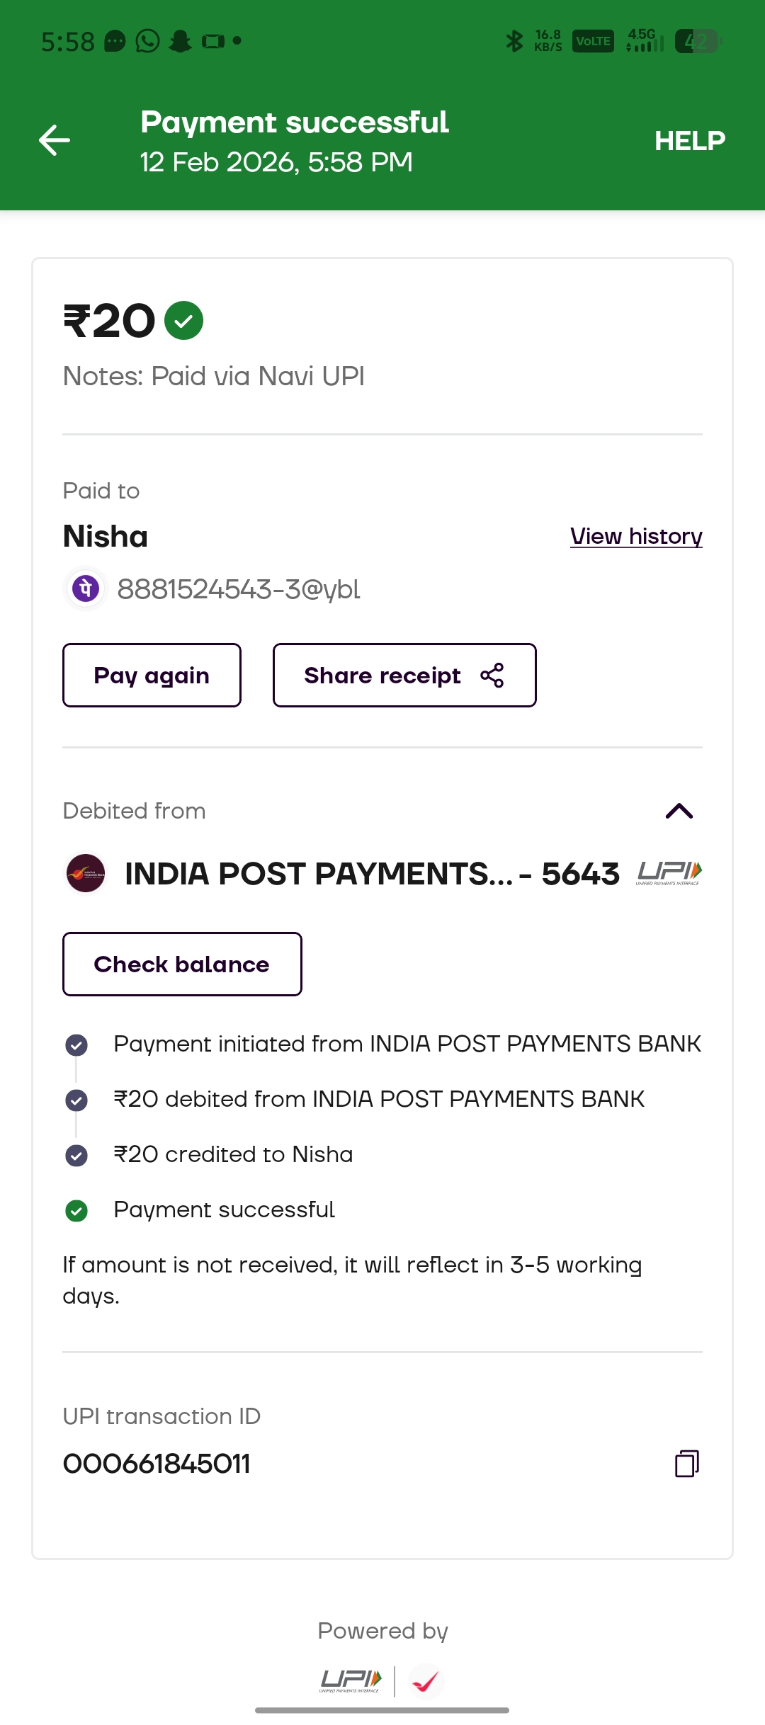Viewport: 765px width, 1725px height.
Task: Tap the WhatsApp notification icon in status bar
Action: [x=147, y=41]
